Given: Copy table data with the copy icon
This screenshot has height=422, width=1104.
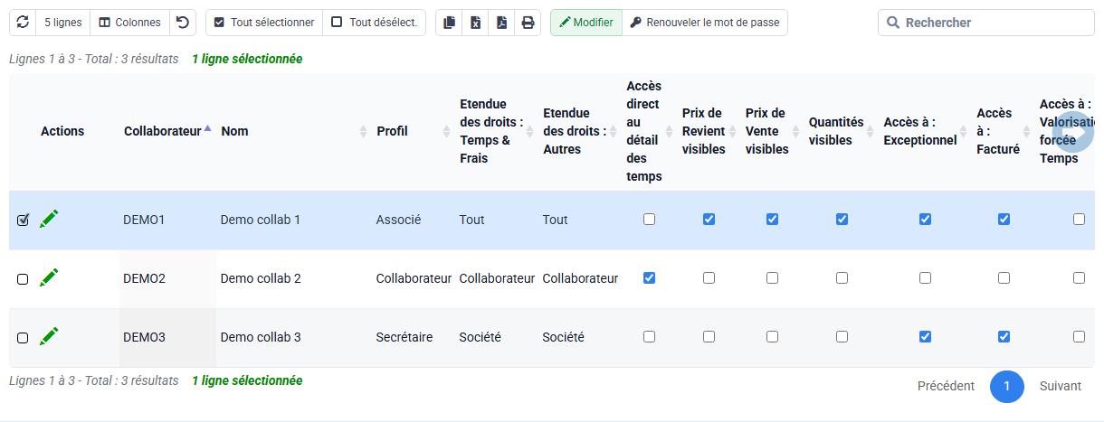Looking at the screenshot, I should tap(450, 23).
